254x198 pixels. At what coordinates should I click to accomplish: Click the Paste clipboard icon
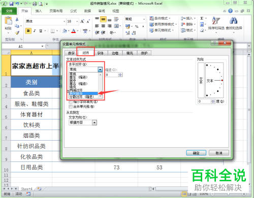click(8, 21)
